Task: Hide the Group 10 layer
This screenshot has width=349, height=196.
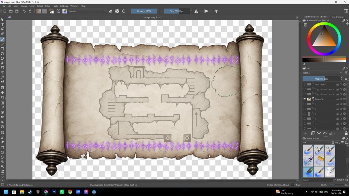Action: [x=305, y=99]
